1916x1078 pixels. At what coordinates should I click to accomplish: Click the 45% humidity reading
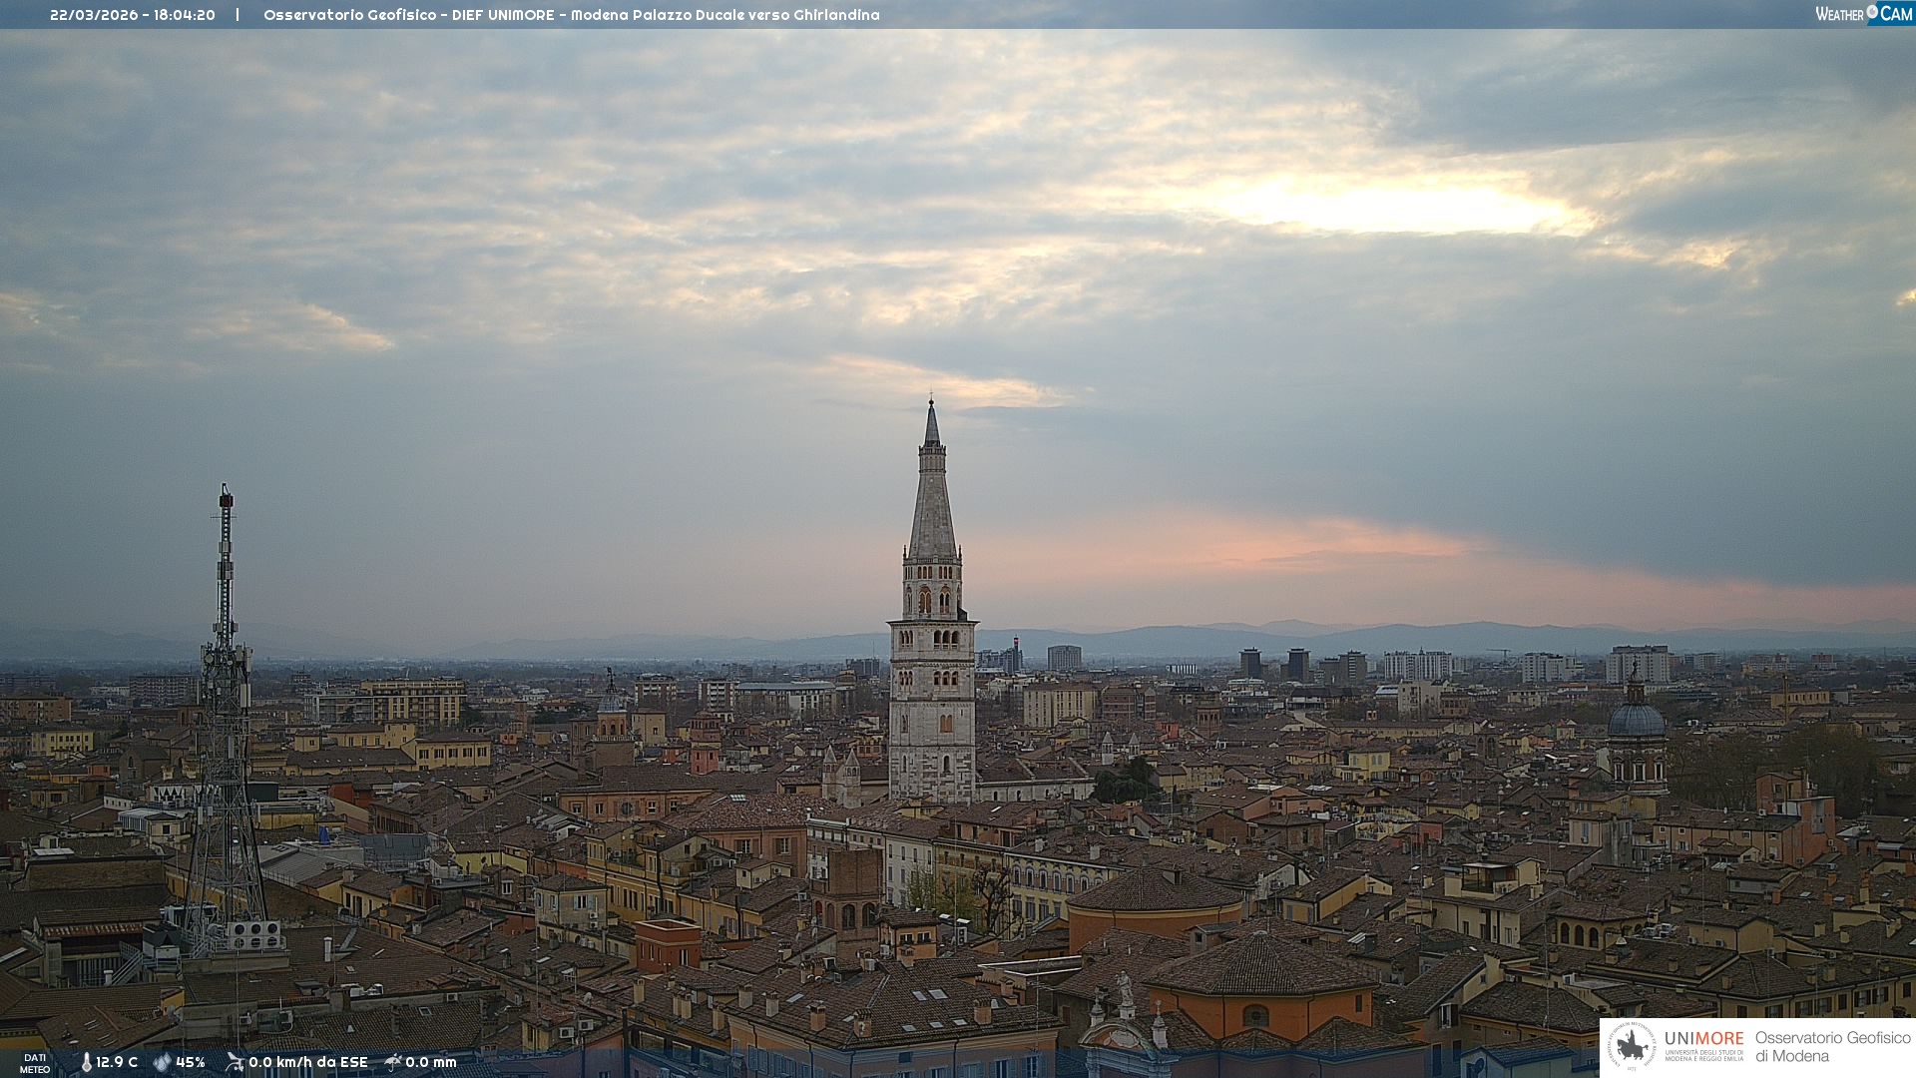pyautogui.click(x=191, y=1062)
